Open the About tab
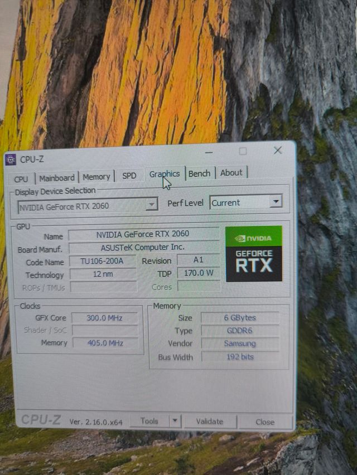This screenshot has width=357, height=475. pyautogui.click(x=231, y=173)
